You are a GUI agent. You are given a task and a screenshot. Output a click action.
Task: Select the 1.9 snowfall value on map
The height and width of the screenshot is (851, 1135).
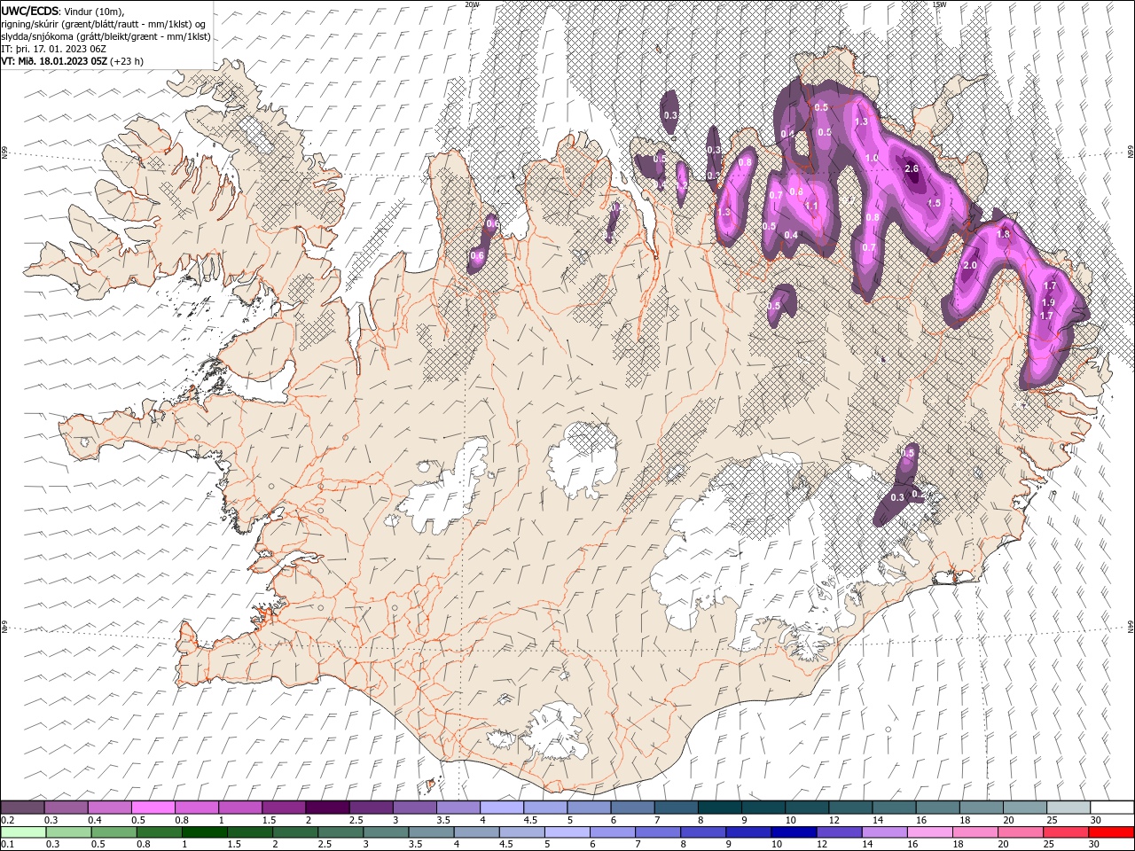coord(1048,302)
